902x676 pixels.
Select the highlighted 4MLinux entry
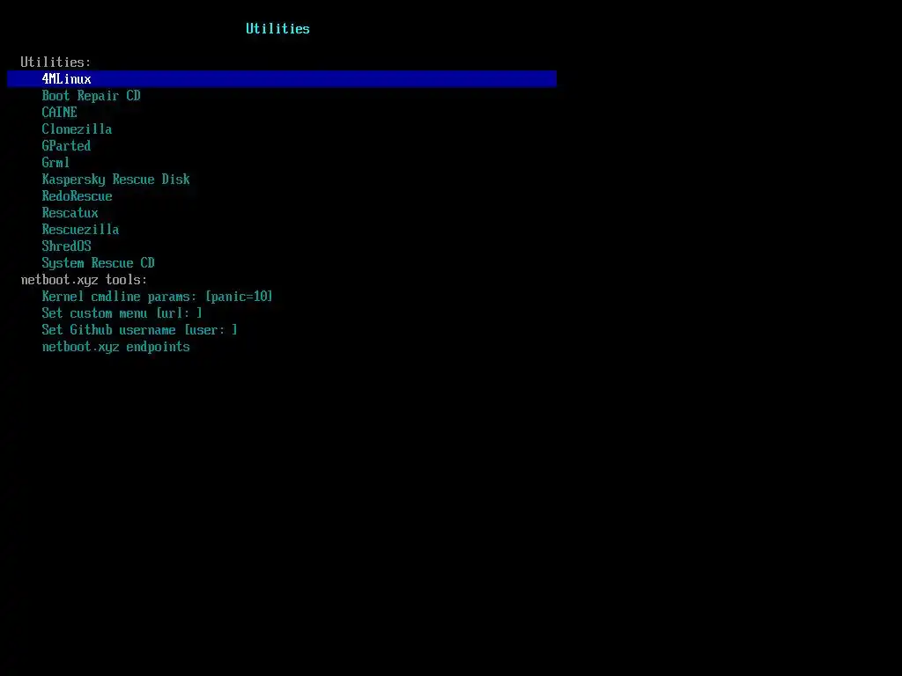pos(282,78)
